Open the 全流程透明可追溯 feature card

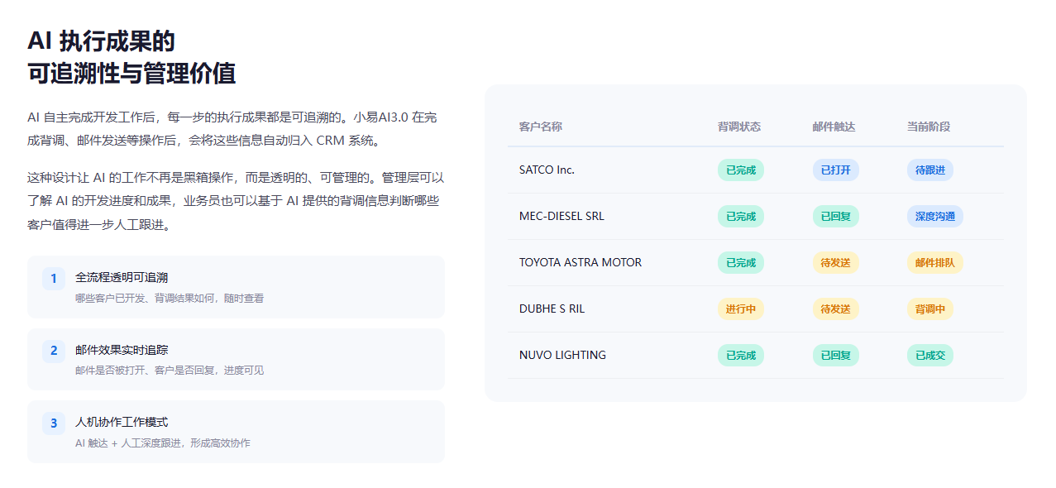236,287
